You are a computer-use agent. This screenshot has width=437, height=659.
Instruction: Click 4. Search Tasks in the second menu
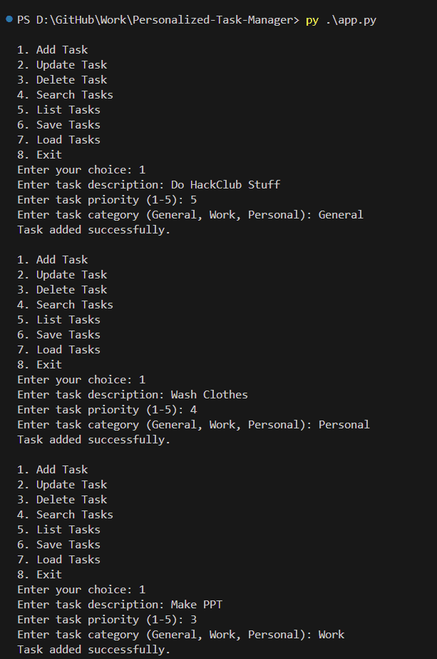tap(65, 305)
